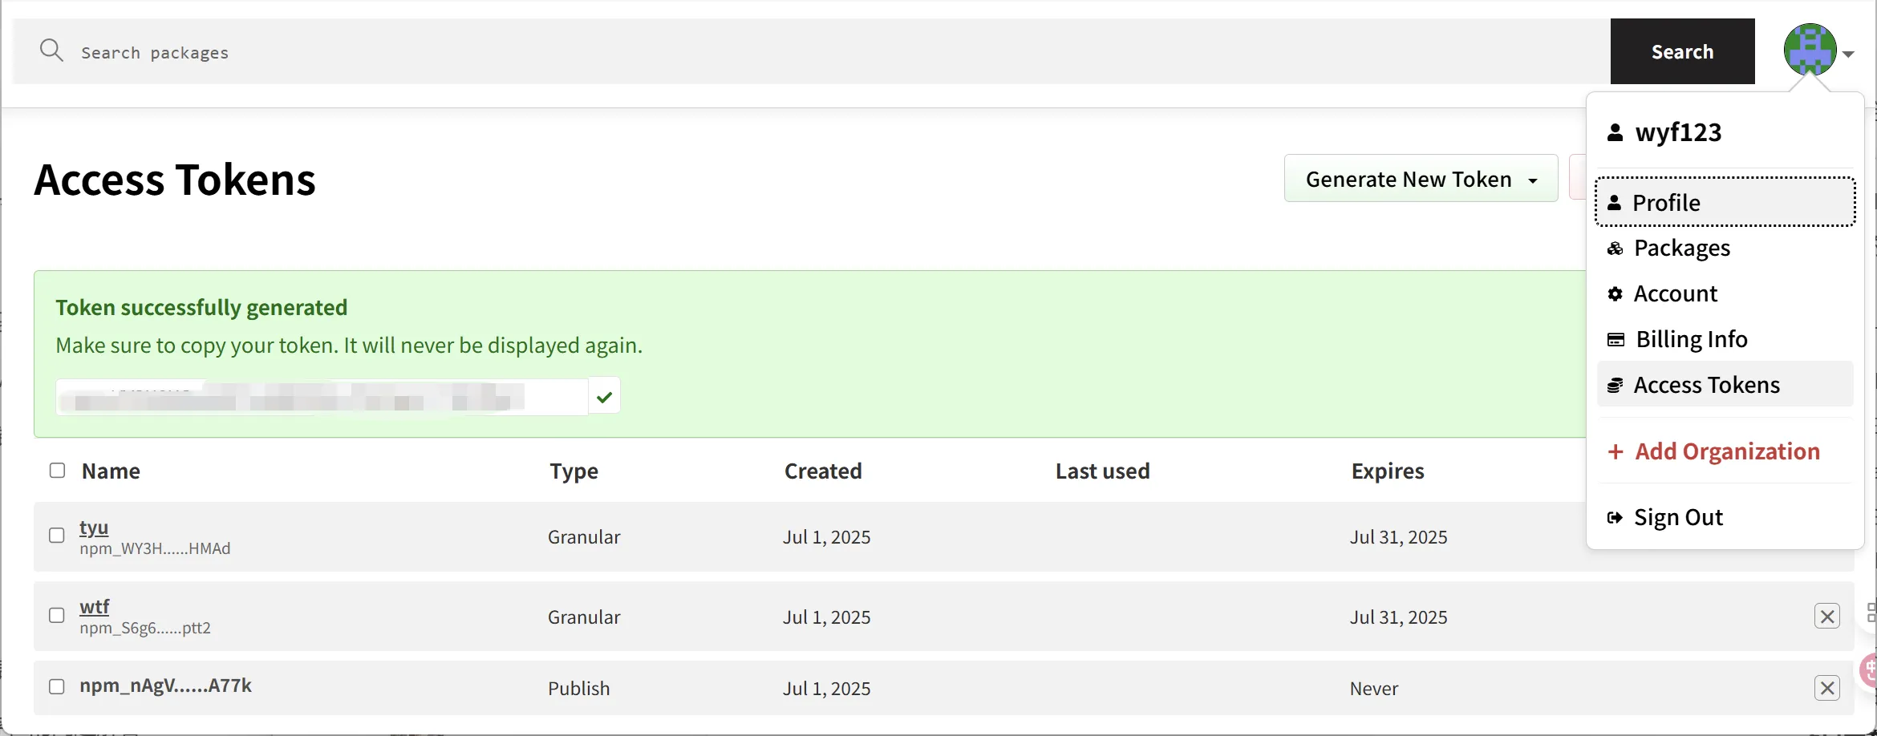Click the Account gear icon

[x=1615, y=294]
